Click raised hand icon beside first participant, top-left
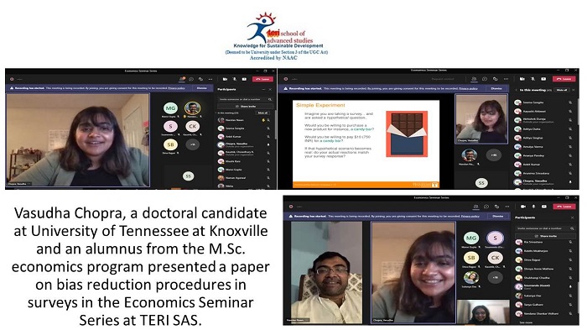The image size is (587, 330). pyautogui.click(x=263, y=120)
